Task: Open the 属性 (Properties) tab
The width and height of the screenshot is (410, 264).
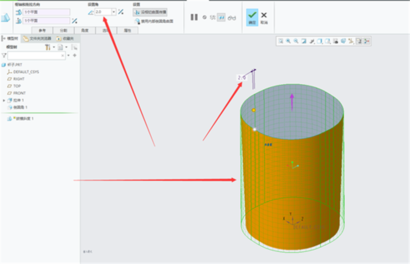Action: (x=128, y=30)
